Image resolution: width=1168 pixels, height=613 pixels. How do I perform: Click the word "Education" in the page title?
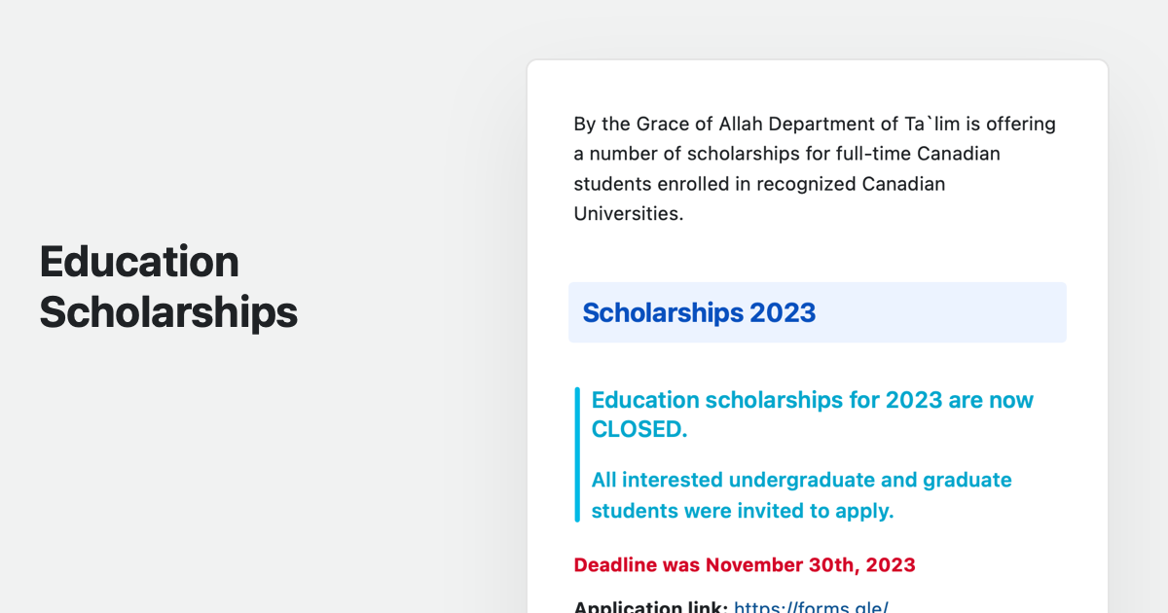tap(139, 262)
